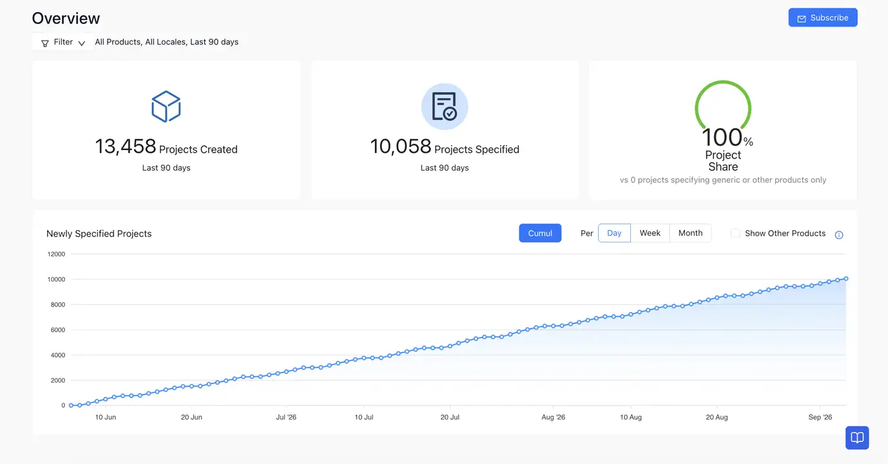The height and width of the screenshot is (464, 888).
Task: Click 'Last 90 days' under Projects Created
Action: (166, 168)
